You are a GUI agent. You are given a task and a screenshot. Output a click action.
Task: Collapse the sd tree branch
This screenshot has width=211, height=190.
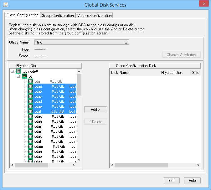click(x=18, y=76)
